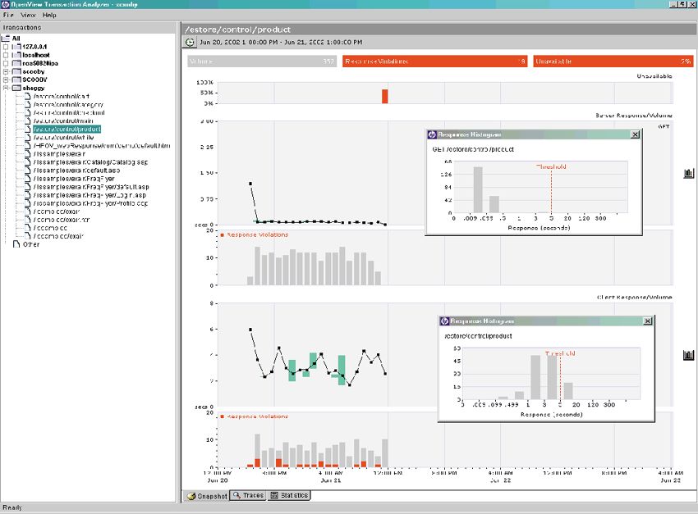Close the Response Histogram window over Client Response chart
The image size is (698, 514).
[x=648, y=321]
